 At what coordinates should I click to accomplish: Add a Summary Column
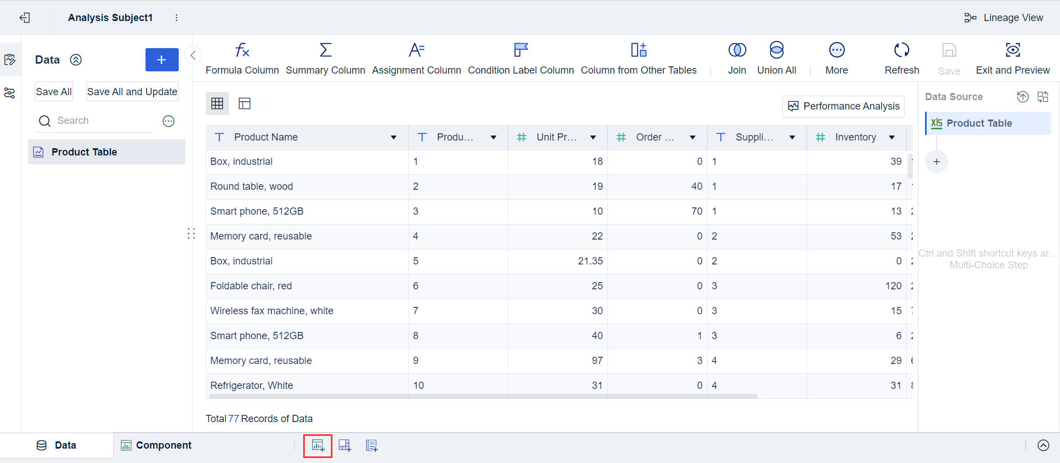click(x=325, y=50)
